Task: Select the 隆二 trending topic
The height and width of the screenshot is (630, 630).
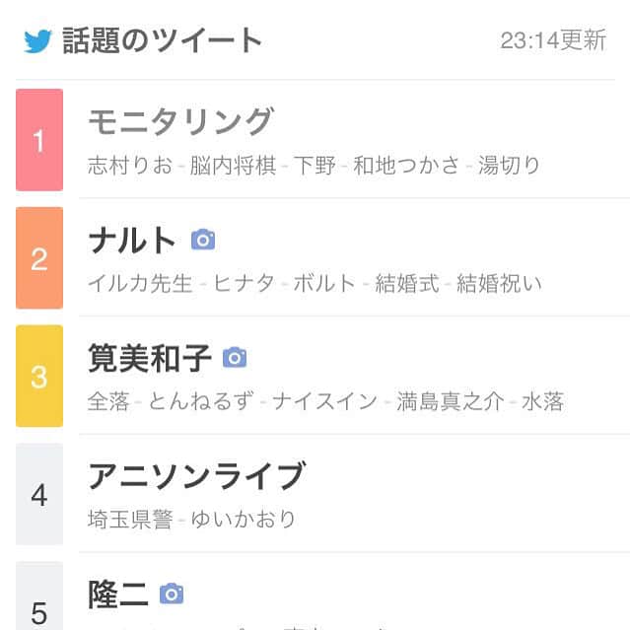Action: click(x=117, y=594)
